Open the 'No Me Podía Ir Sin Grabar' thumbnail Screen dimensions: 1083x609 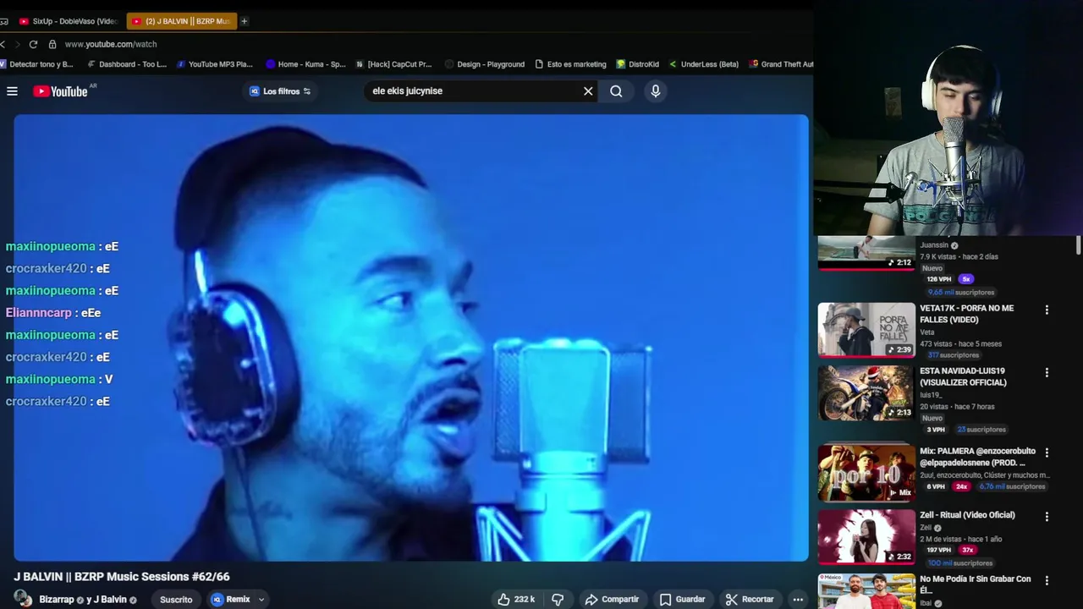[866, 591]
